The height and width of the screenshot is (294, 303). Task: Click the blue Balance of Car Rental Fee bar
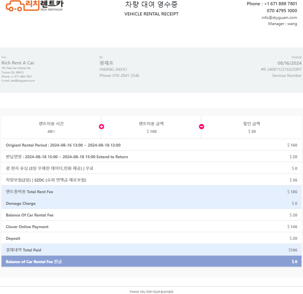(x=151, y=262)
